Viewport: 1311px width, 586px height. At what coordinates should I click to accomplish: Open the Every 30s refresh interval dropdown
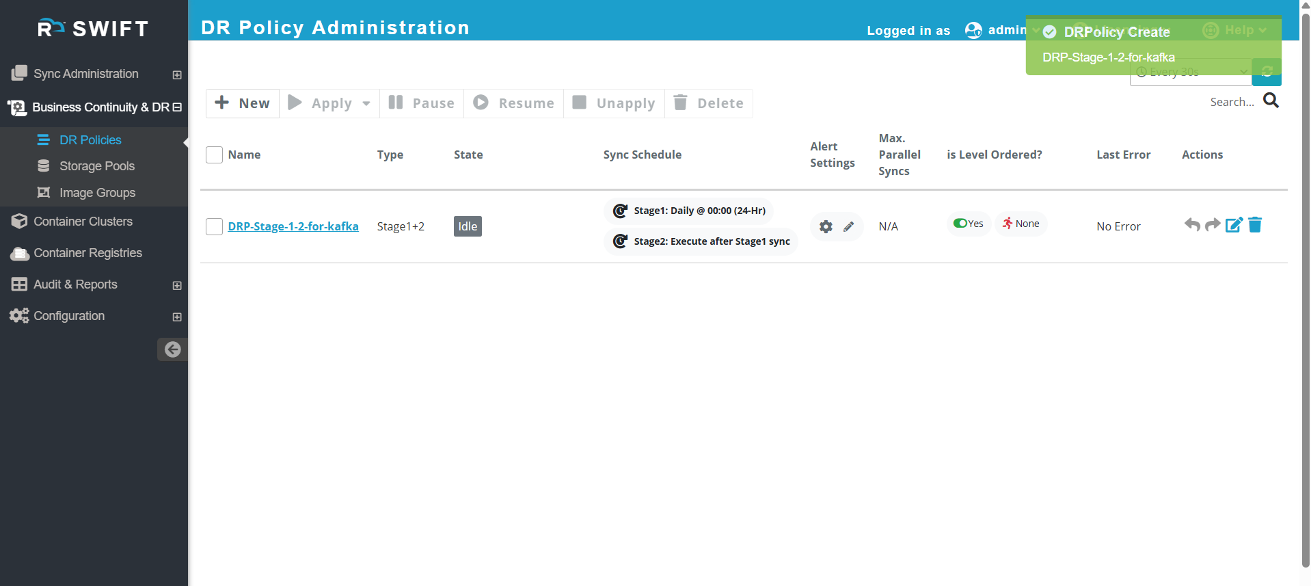[1190, 72]
